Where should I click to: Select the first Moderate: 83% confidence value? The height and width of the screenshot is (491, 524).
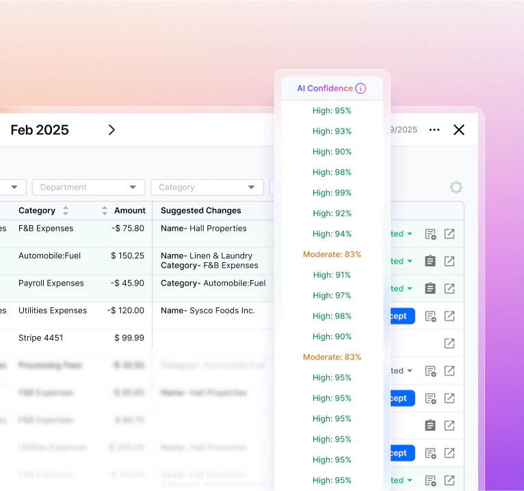click(x=332, y=255)
